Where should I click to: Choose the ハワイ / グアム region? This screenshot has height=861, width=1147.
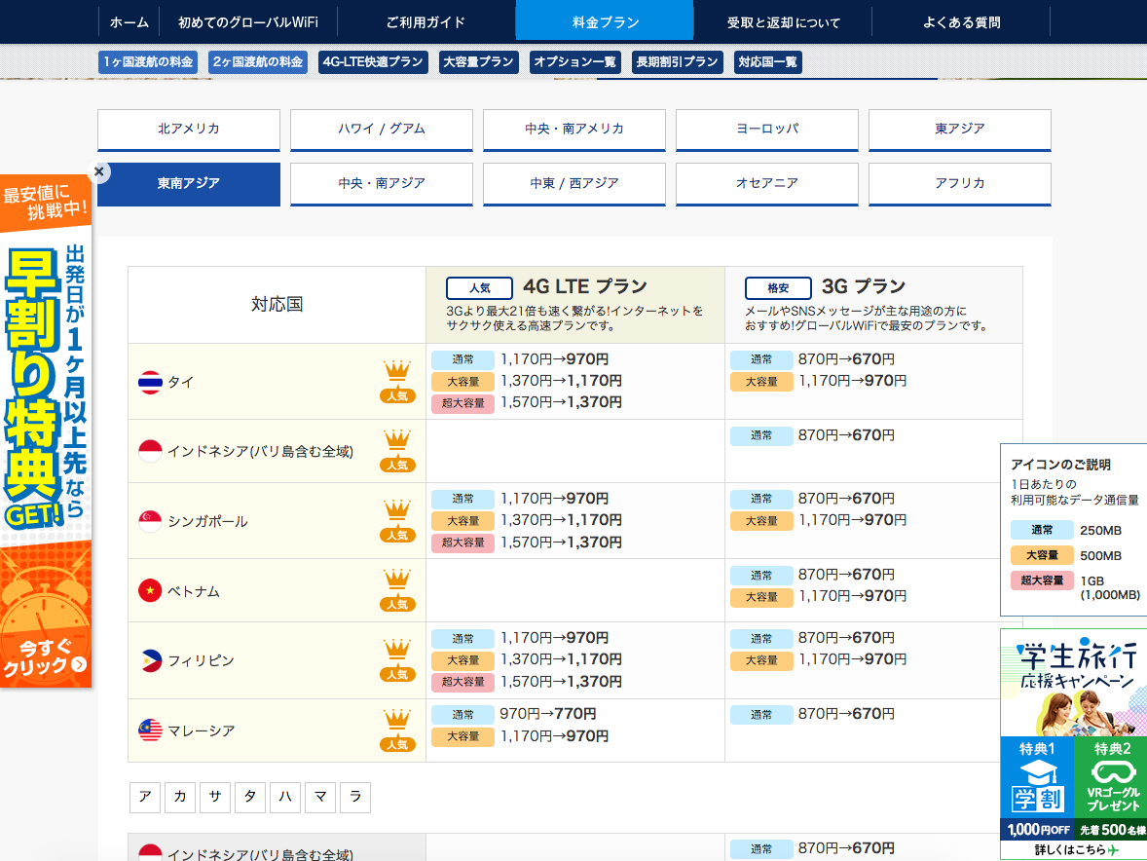click(x=381, y=129)
